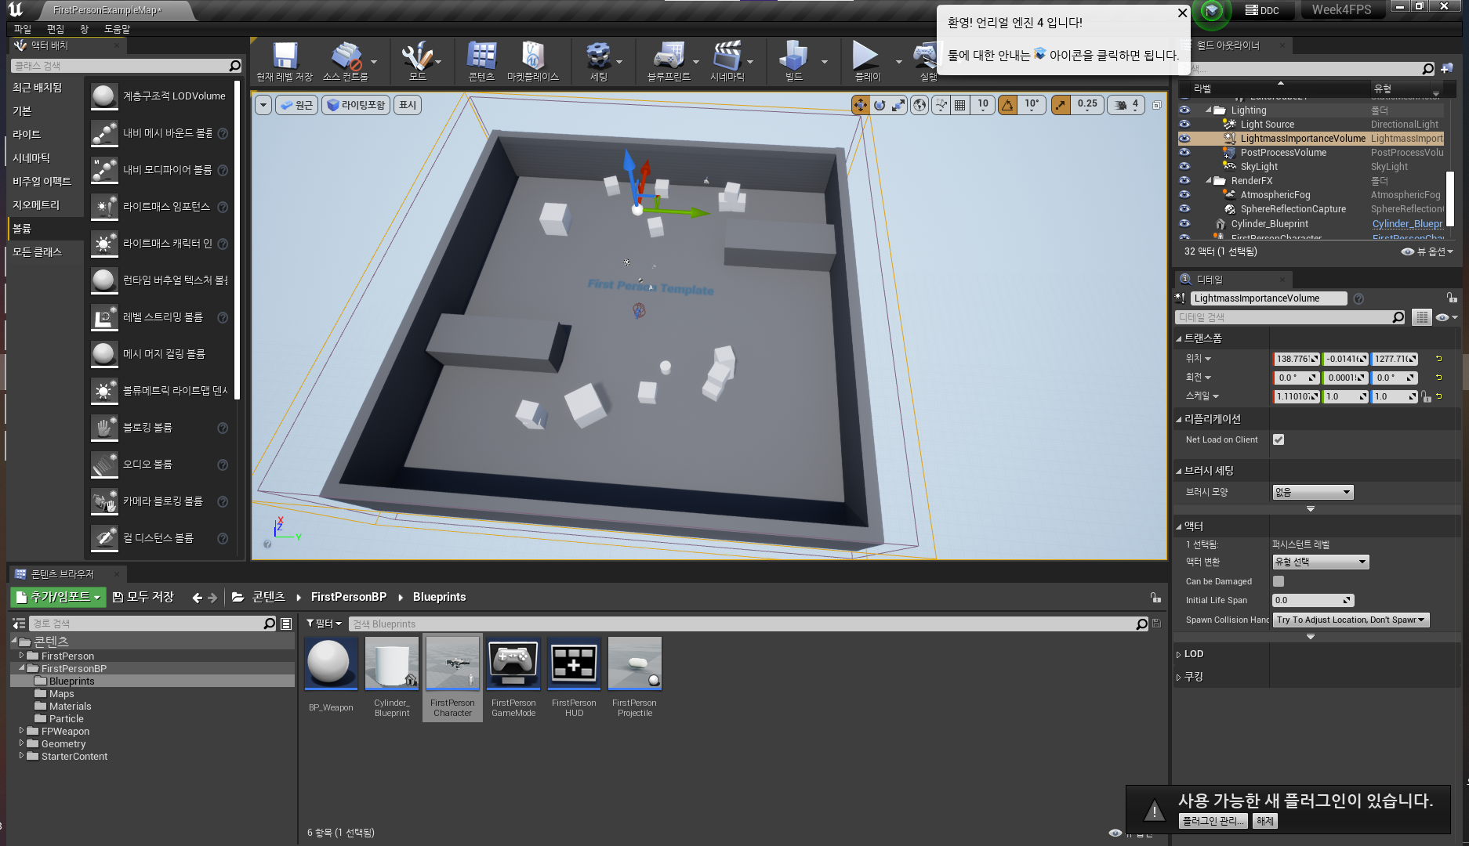The height and width of the screenshot is (846, 1469).
Task: Toggle scale snapping icon in viewport
Action: pos(1061,105)
